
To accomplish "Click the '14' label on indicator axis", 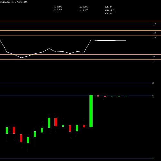I will pyautogui.click(x=154, y=24).
